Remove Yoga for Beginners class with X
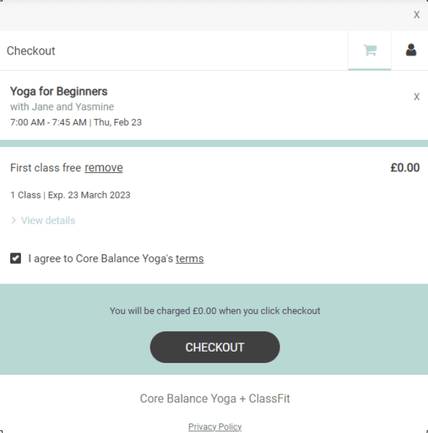This screenshot has width=428, height=433. (417, 97)
